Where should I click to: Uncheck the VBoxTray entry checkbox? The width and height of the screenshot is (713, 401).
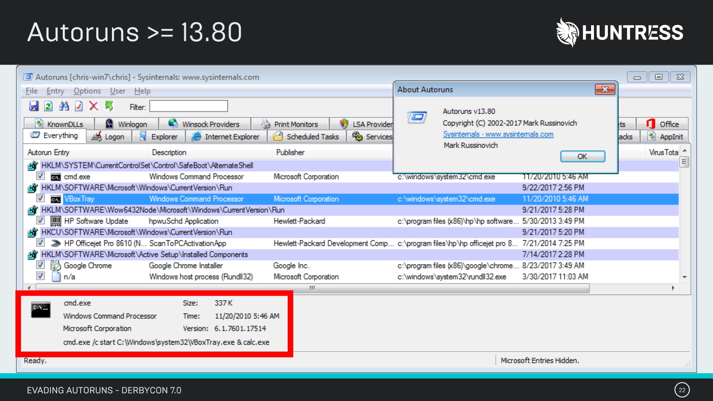(41, 198)
